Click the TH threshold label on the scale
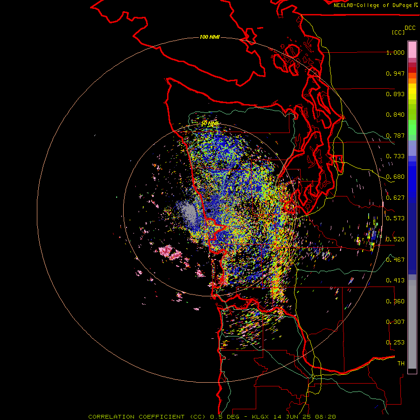Image resolution: width=420 pixels, height=420 pixels. (401, 364)
